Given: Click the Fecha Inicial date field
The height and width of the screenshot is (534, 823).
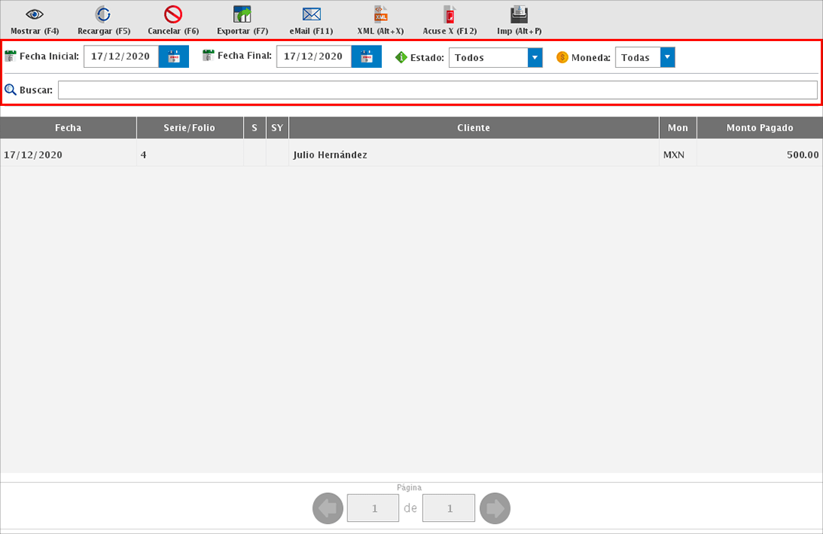Looking at the screenshot, I should 120,57.
